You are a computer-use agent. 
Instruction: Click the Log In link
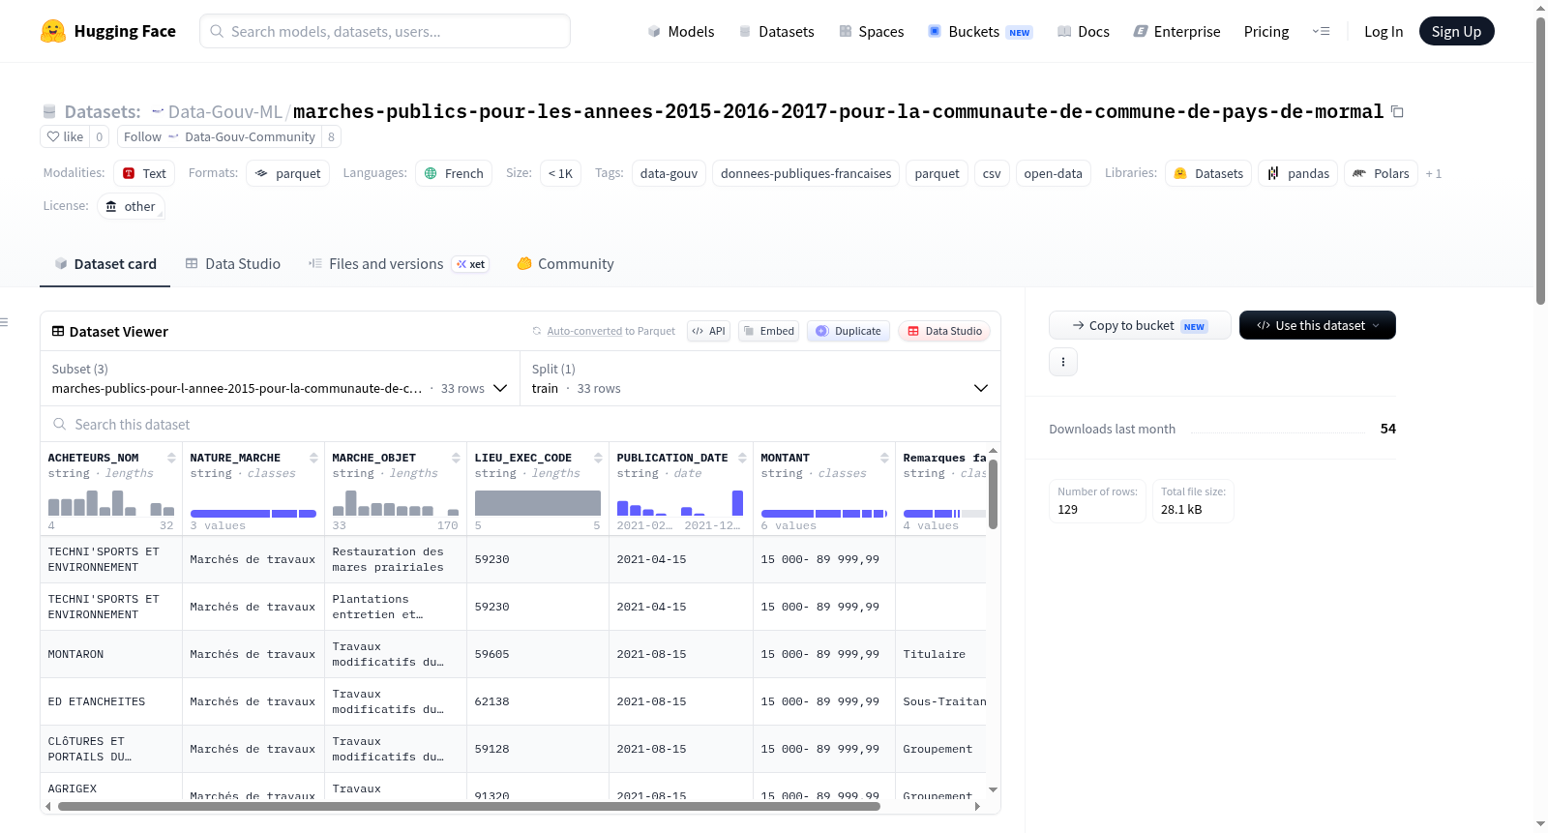(x=1384, y=31)
